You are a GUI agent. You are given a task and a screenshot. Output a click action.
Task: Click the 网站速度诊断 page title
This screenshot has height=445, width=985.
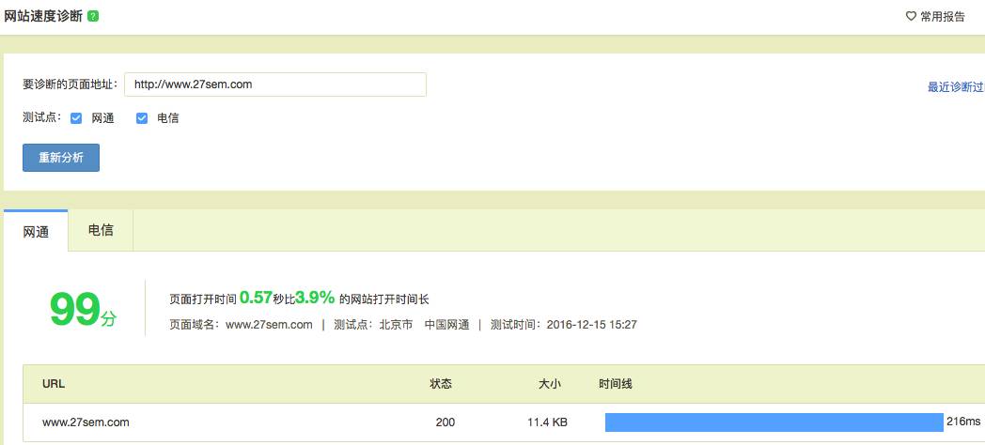pos(42,16)
